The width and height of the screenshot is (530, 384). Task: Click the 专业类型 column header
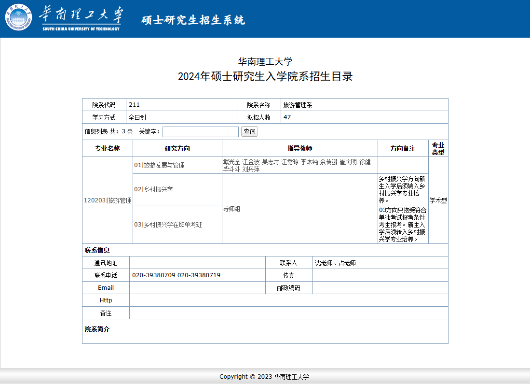pyautogui.click(x=438, y=148)
